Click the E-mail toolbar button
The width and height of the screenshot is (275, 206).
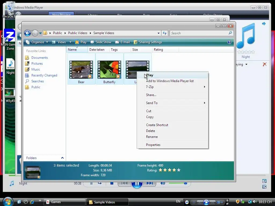click(122, 42)
